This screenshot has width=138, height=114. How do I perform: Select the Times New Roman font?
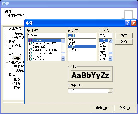44,50
